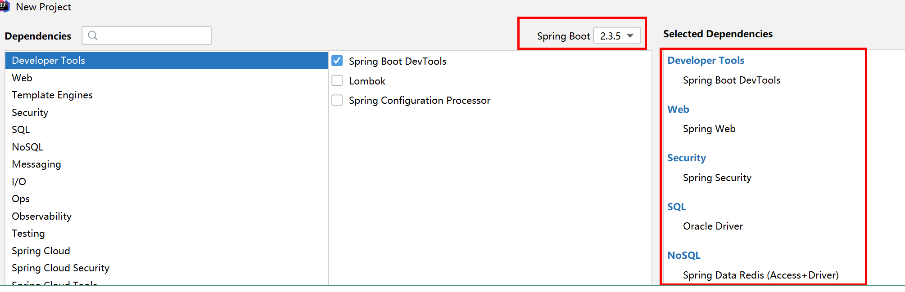Select Spring Cloud Security category
This screenshot has width=905, height=292.
pos(60,268)
